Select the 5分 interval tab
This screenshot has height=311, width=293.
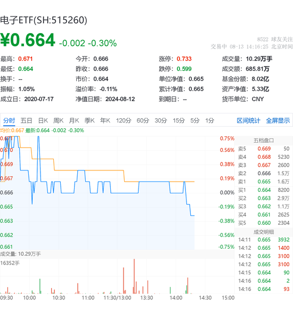195,120
